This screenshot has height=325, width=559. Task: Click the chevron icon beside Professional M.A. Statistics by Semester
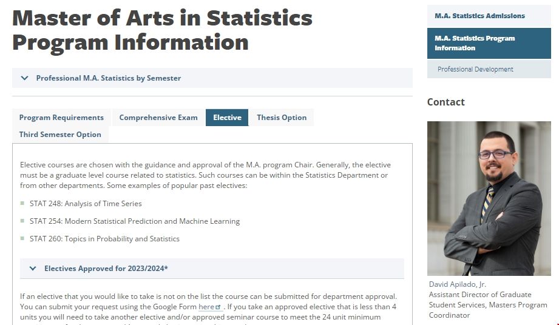point(25,78)
